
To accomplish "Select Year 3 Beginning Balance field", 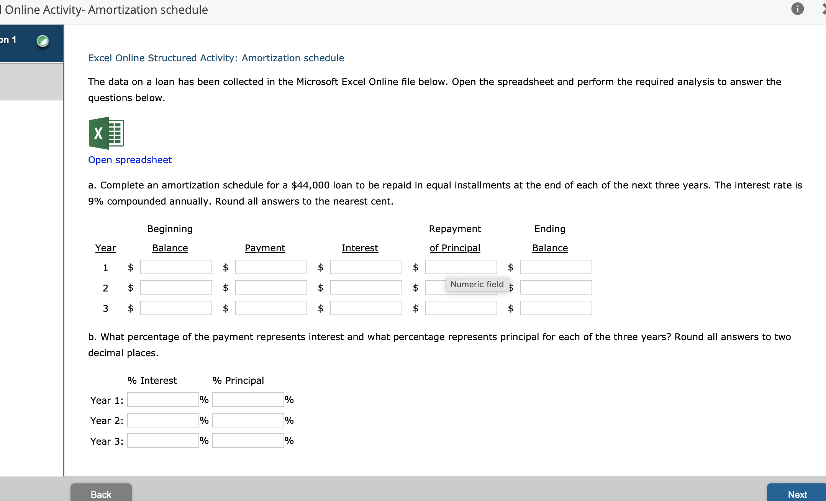I will [x=176, y=308].
